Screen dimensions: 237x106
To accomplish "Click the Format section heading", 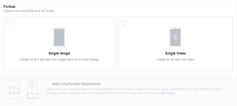I will 9,7.
